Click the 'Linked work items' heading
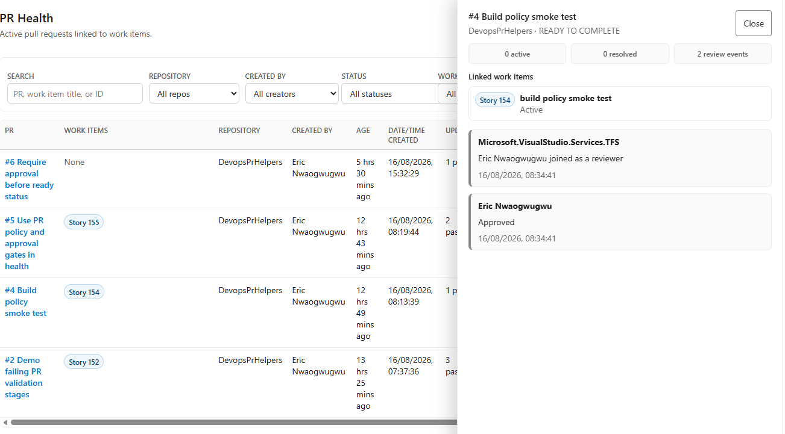 (500, 76)
